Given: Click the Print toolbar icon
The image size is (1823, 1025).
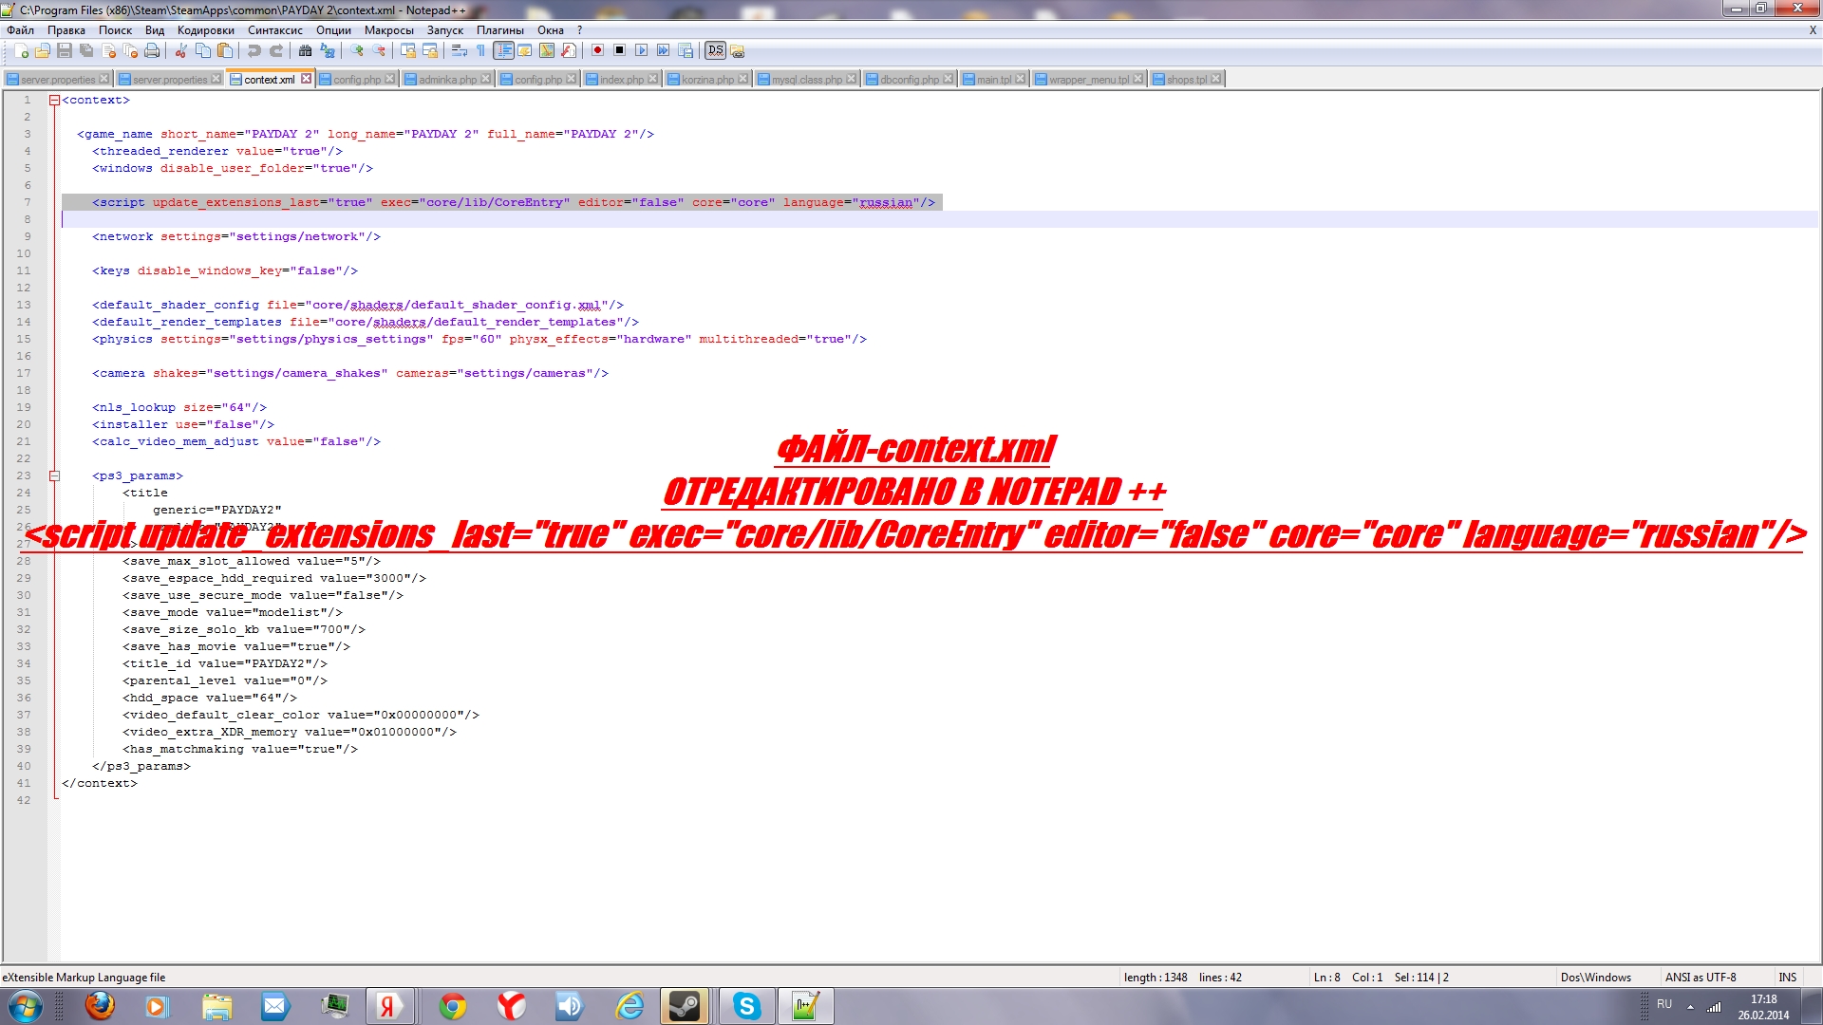Looking at the screenshot, I should (x=152, y=51).
